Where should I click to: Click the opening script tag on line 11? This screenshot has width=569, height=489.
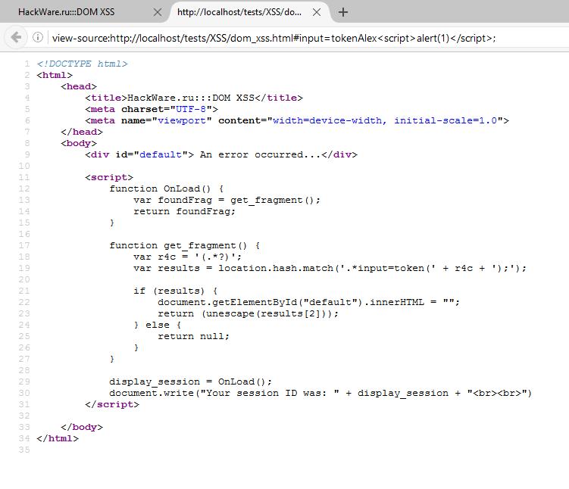(109, 177)
